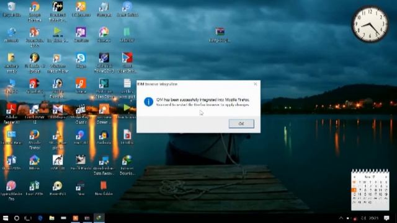Open the KMPlayer desktop shortcut
This screenshot has height=223, width=397.
[58, 111]
